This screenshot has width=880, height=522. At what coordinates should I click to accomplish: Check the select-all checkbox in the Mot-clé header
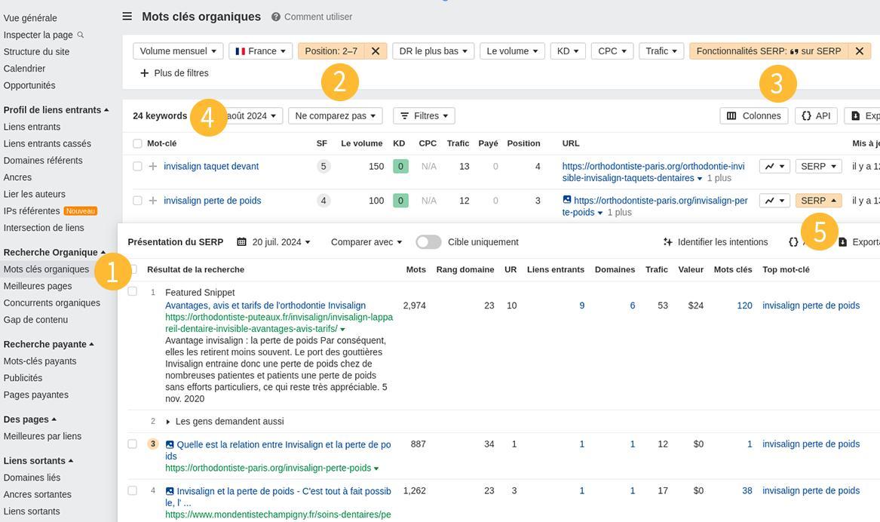(x=137, y=143)
